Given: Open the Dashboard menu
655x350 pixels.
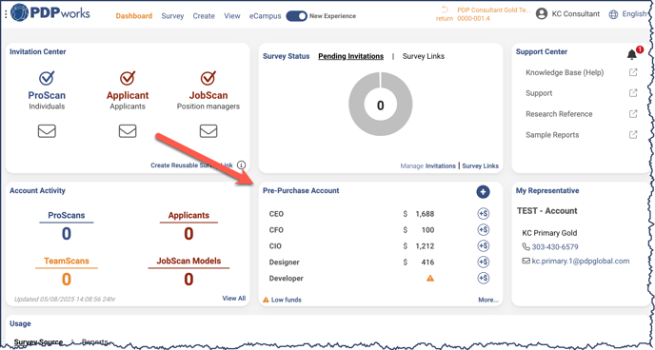Looking at the screenshot, I should click(x=134, y=16).
